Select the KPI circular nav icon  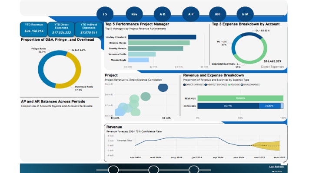click(217, 14)
